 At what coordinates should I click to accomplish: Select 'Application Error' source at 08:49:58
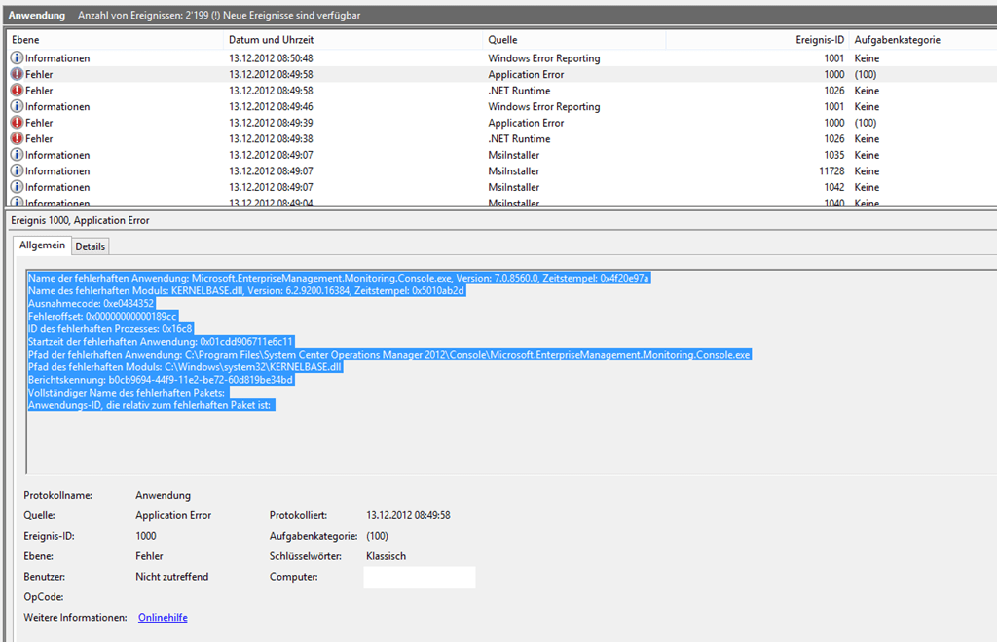click(526, 74)
